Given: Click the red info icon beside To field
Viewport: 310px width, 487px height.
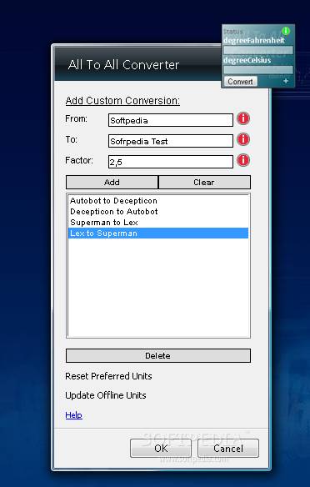Looking at the screenshot, I should 243,139.
